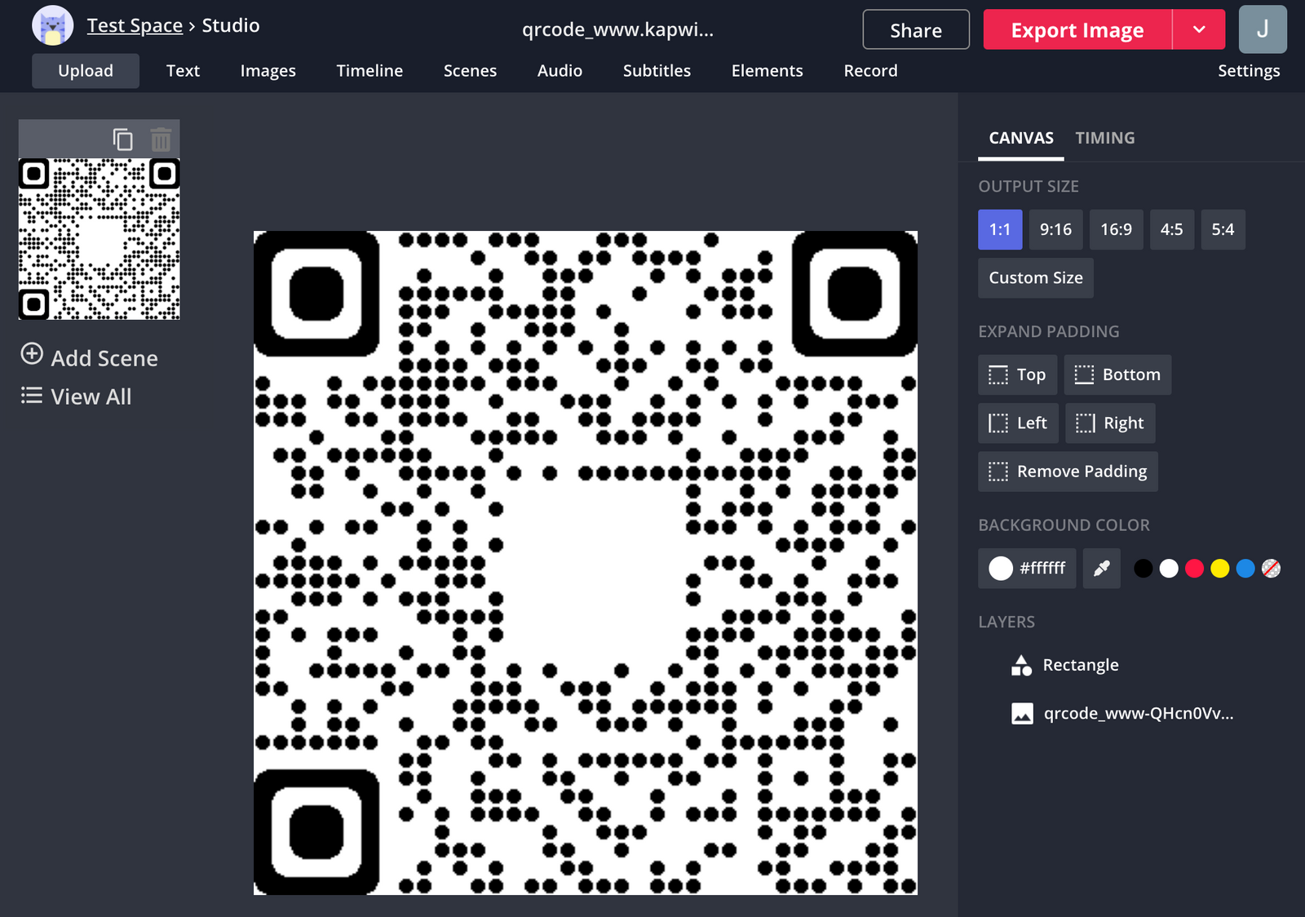
Task: Select the eyedropper color picker tool
Action: (1101, 569)
